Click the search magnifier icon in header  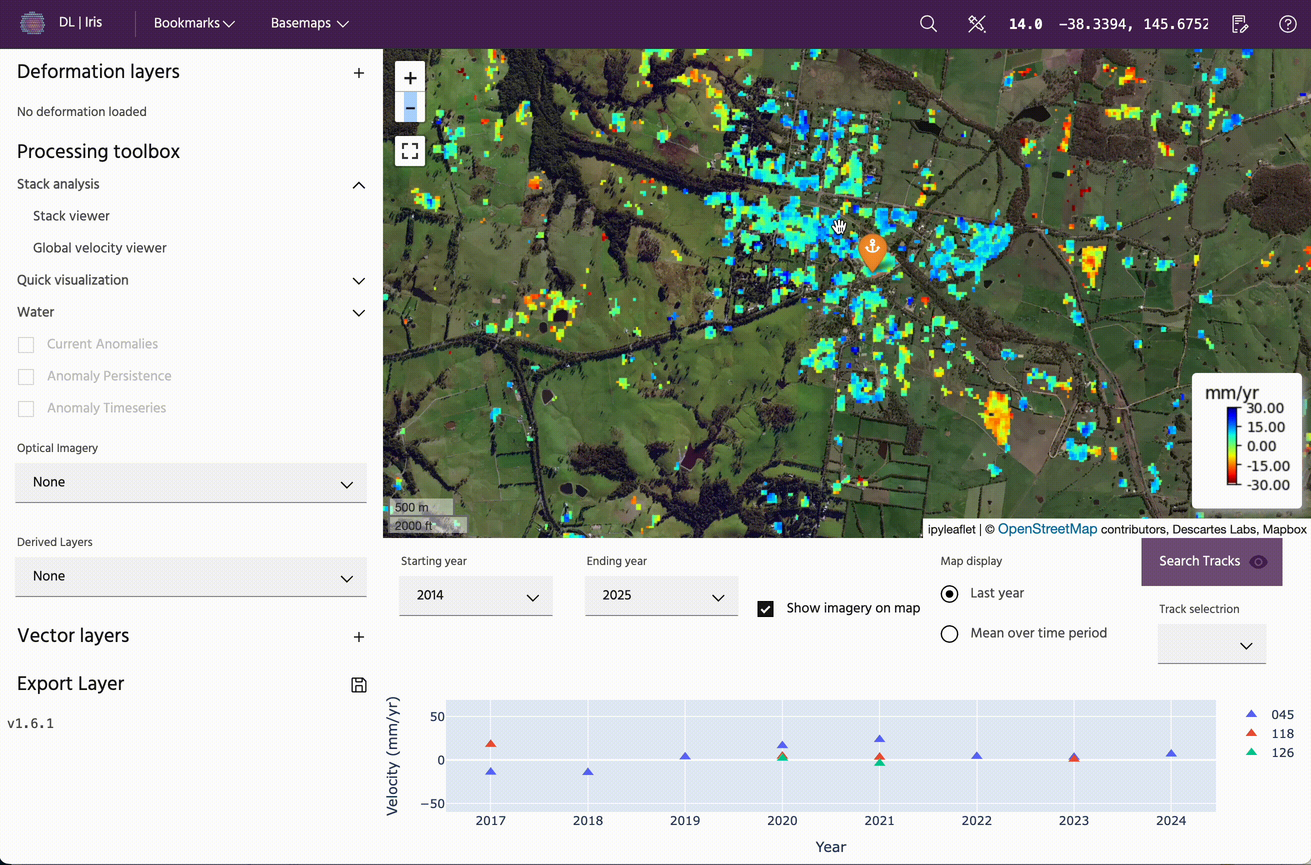click(928, 23)
